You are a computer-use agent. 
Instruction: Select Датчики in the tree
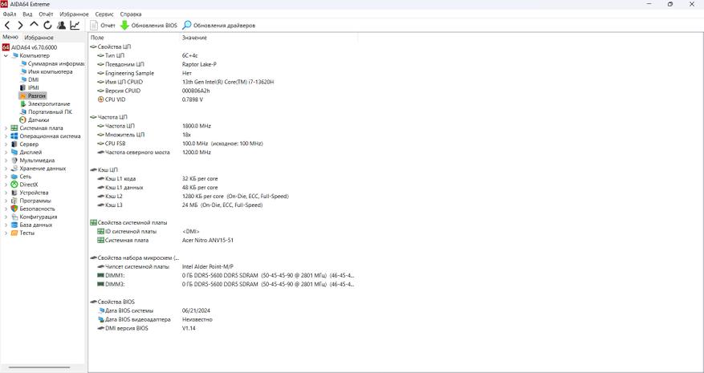point(35,120)
